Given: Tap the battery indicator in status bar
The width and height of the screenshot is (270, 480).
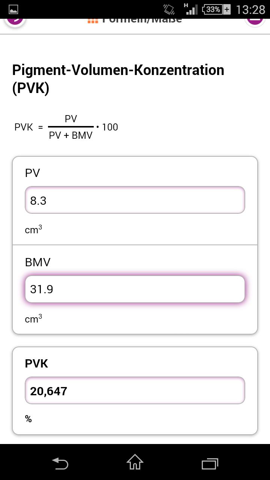Looking at the screenshot, I should point(216,9).
